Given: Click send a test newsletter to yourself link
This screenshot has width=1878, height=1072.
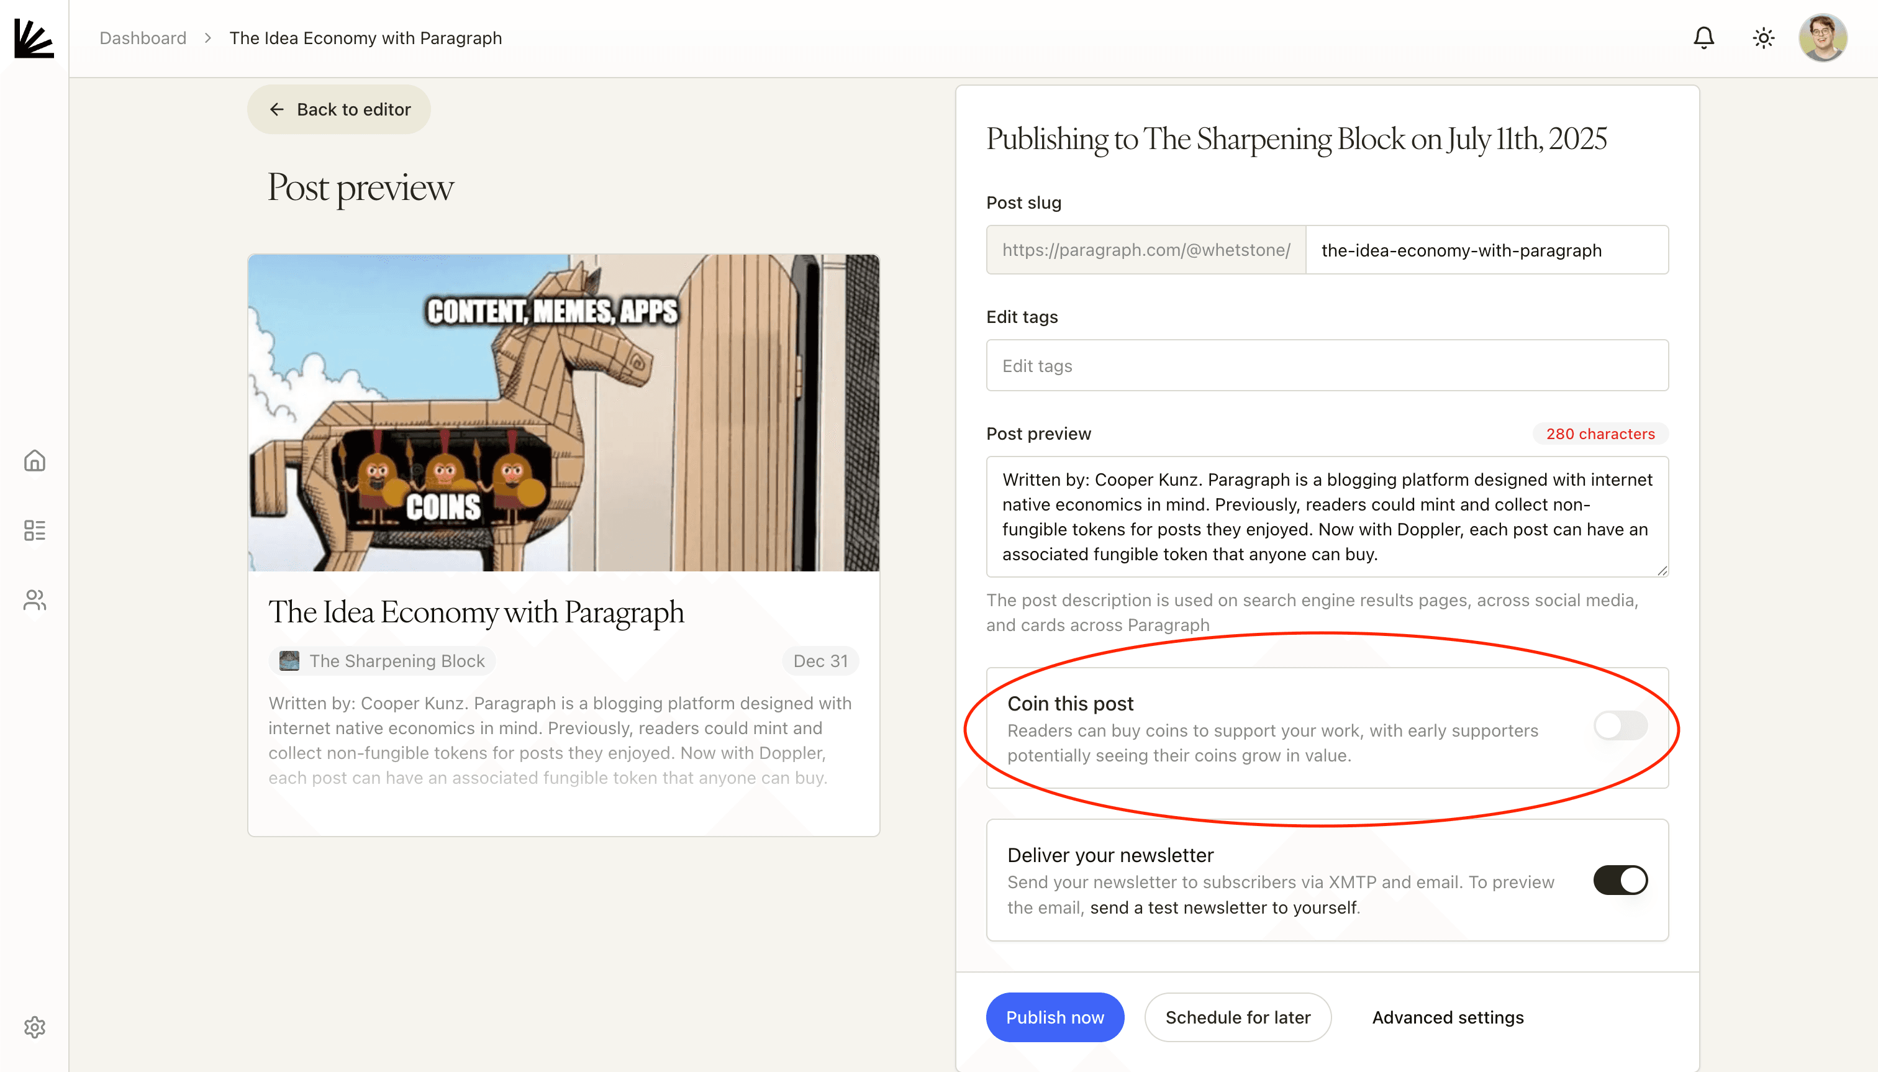Looking at the screenshot, I should (1223, 907).
